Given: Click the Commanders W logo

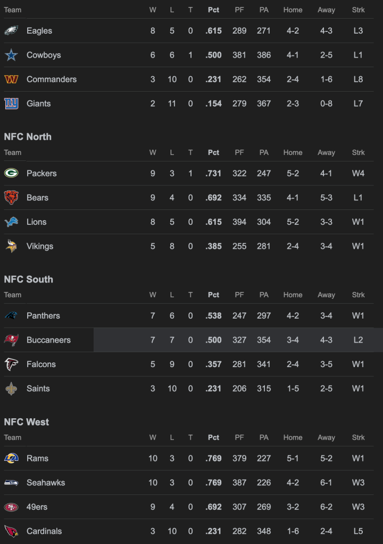Looking at the screenshot, I should point(11,79).
